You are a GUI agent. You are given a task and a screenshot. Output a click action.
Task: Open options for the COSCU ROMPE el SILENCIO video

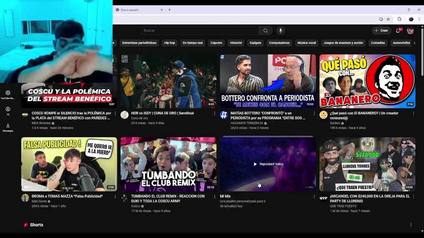pos(115,113)
